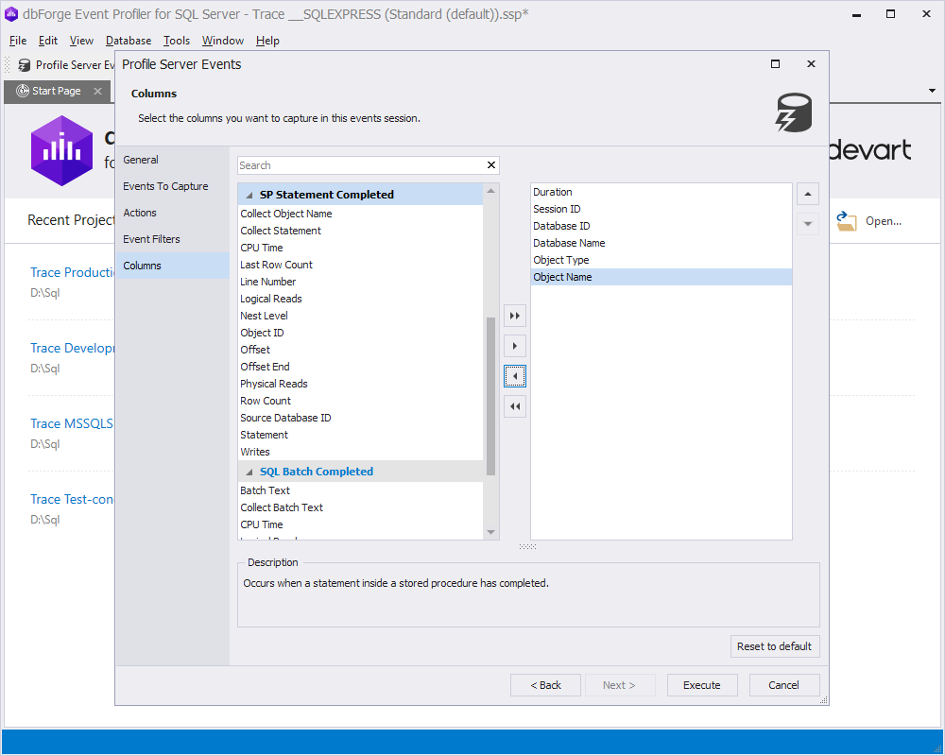Select Offset End column

click(x=360, y=367)
